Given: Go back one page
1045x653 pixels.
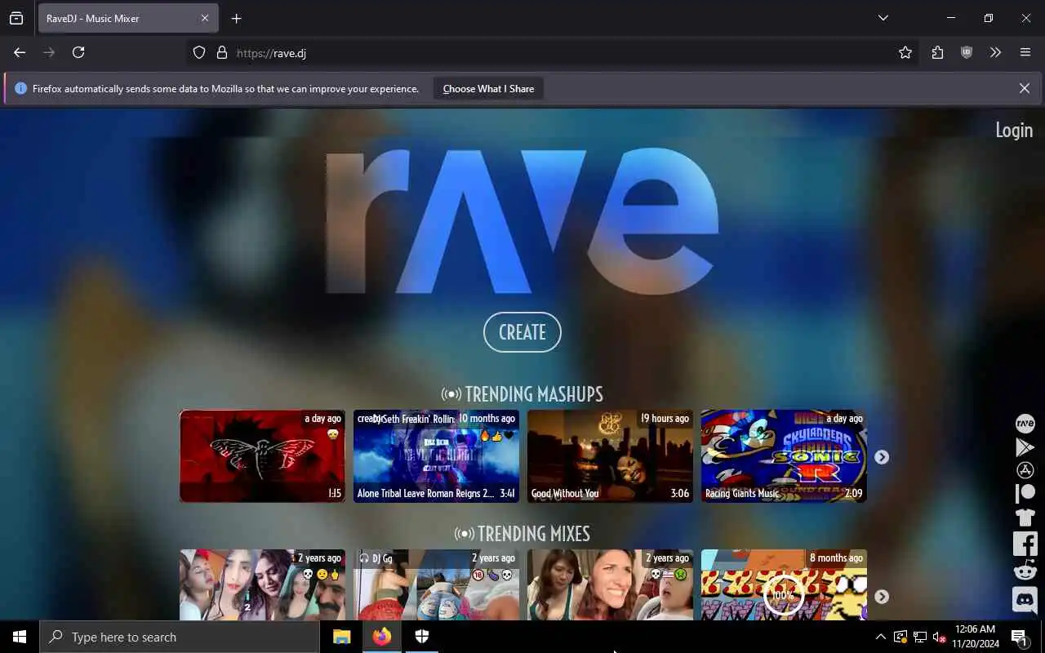Looking at the screenshot, I should coord(20,52).
